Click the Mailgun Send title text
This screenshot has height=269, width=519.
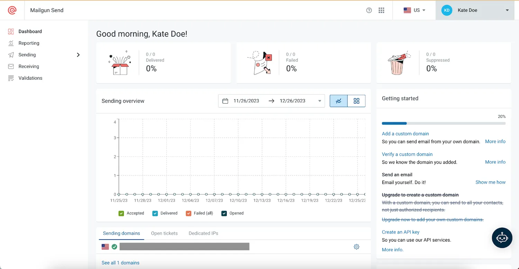47,10
